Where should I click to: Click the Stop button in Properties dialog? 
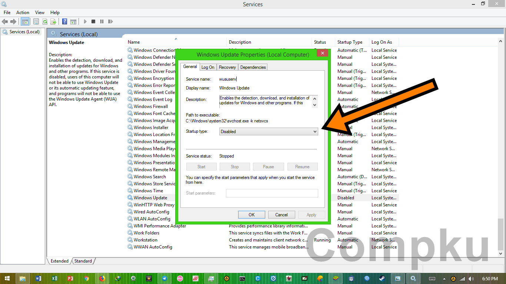[x=235, y=167]
